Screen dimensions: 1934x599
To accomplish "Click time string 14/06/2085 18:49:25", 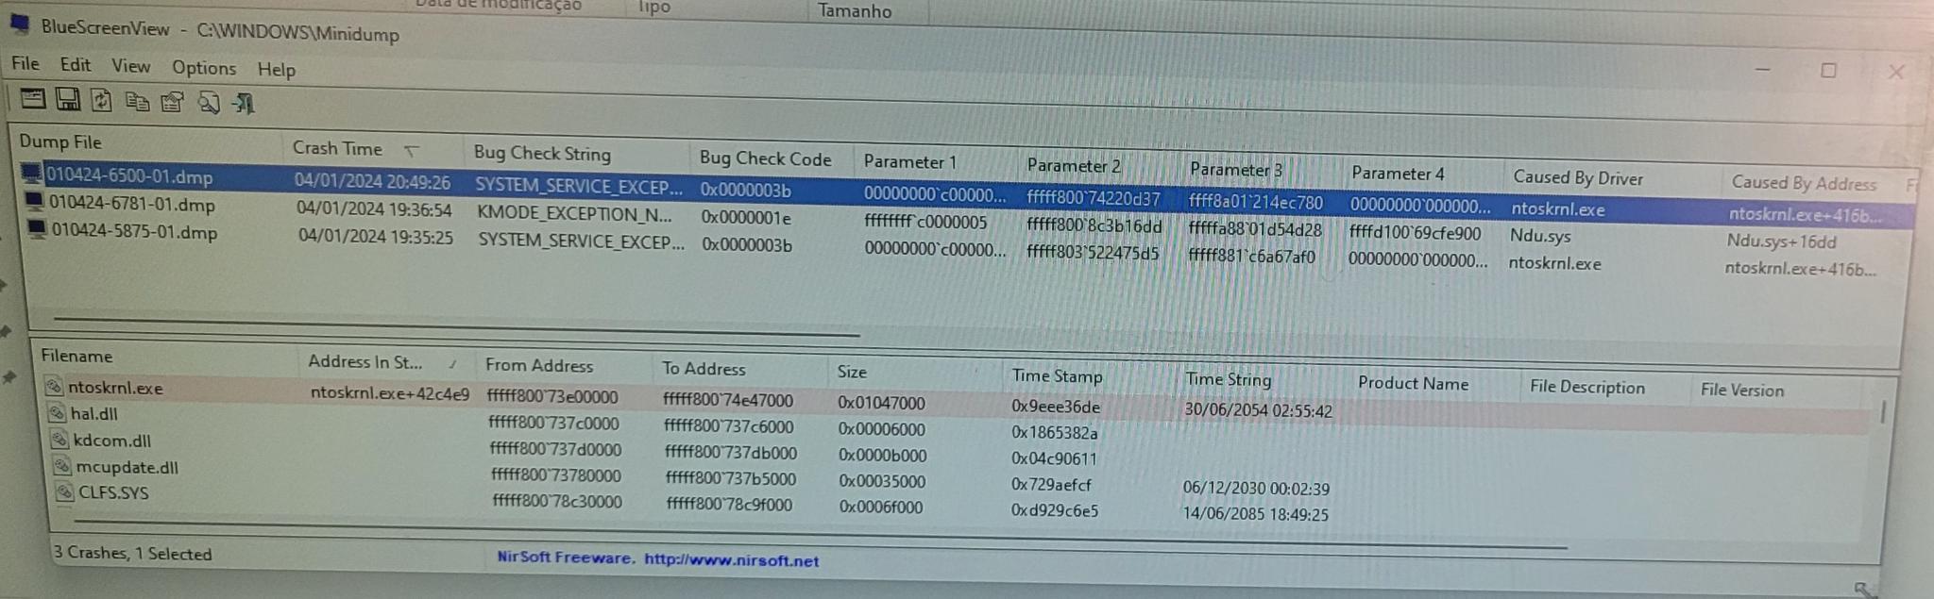I will [x=1256, y=515].
